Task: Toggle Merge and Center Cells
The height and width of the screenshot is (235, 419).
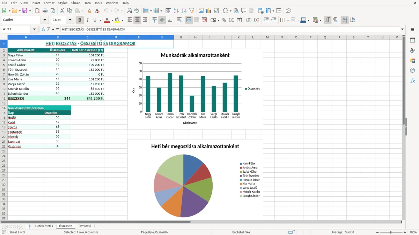Action: 189,20
